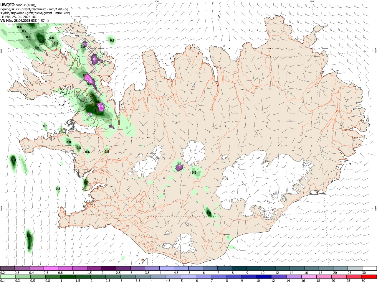Click the "0.9" precipitation value
Image resolution: width=377 pixels, height=283 pixels.
[37, 48]
